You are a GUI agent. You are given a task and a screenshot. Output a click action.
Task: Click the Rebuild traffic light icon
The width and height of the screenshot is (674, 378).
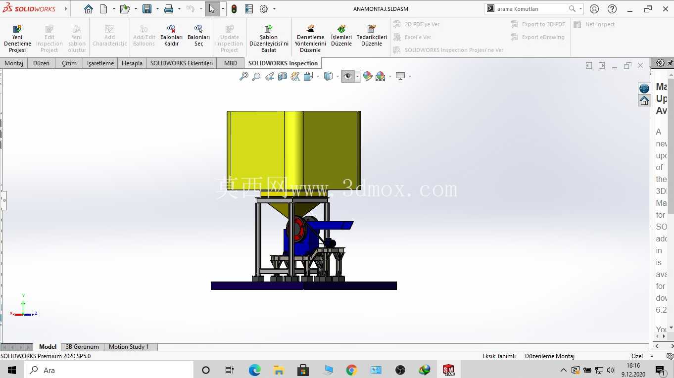234,9
